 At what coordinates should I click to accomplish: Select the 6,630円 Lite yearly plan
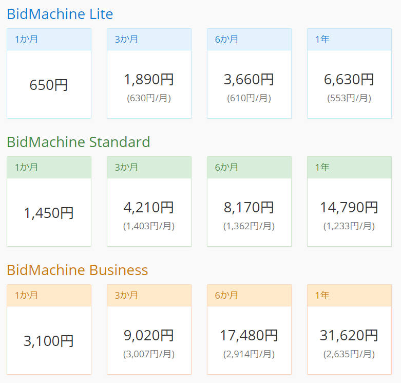[x=349, y=80]
